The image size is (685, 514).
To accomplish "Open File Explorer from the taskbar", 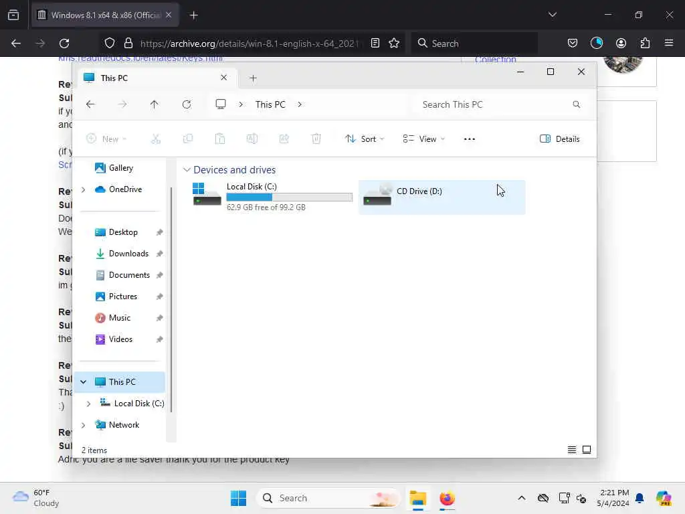I will 417,498.
